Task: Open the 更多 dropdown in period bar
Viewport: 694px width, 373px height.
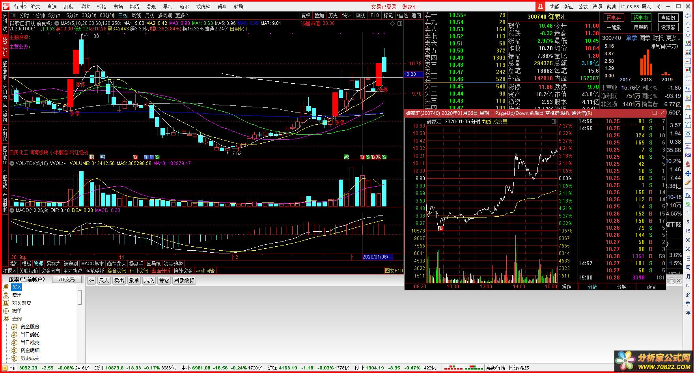Action: pos(181,15)
